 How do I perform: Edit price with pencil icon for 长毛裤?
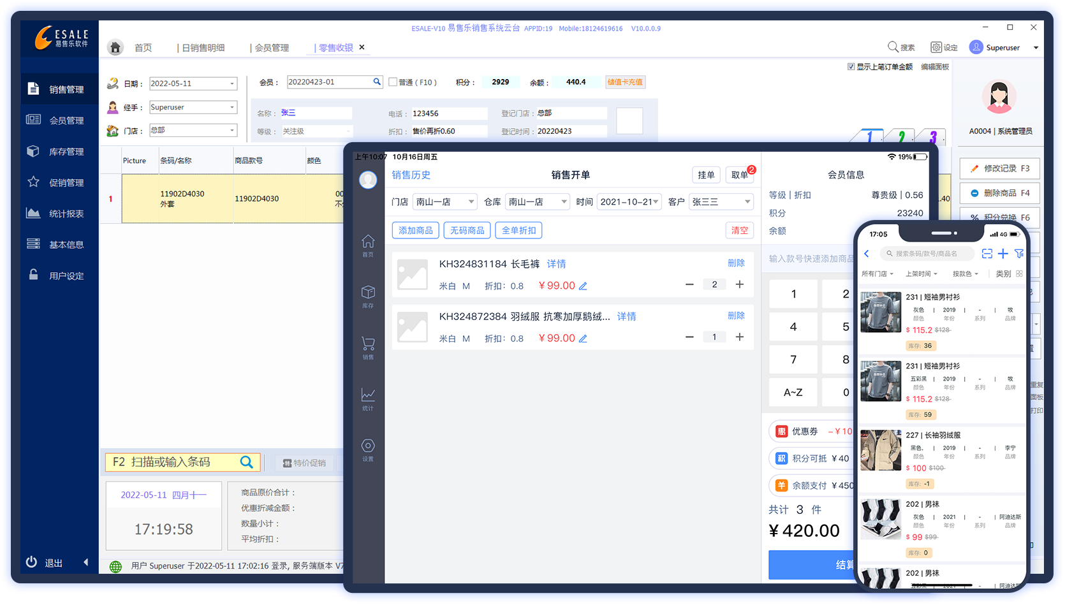pyautogui.click(x=583, y=286)
